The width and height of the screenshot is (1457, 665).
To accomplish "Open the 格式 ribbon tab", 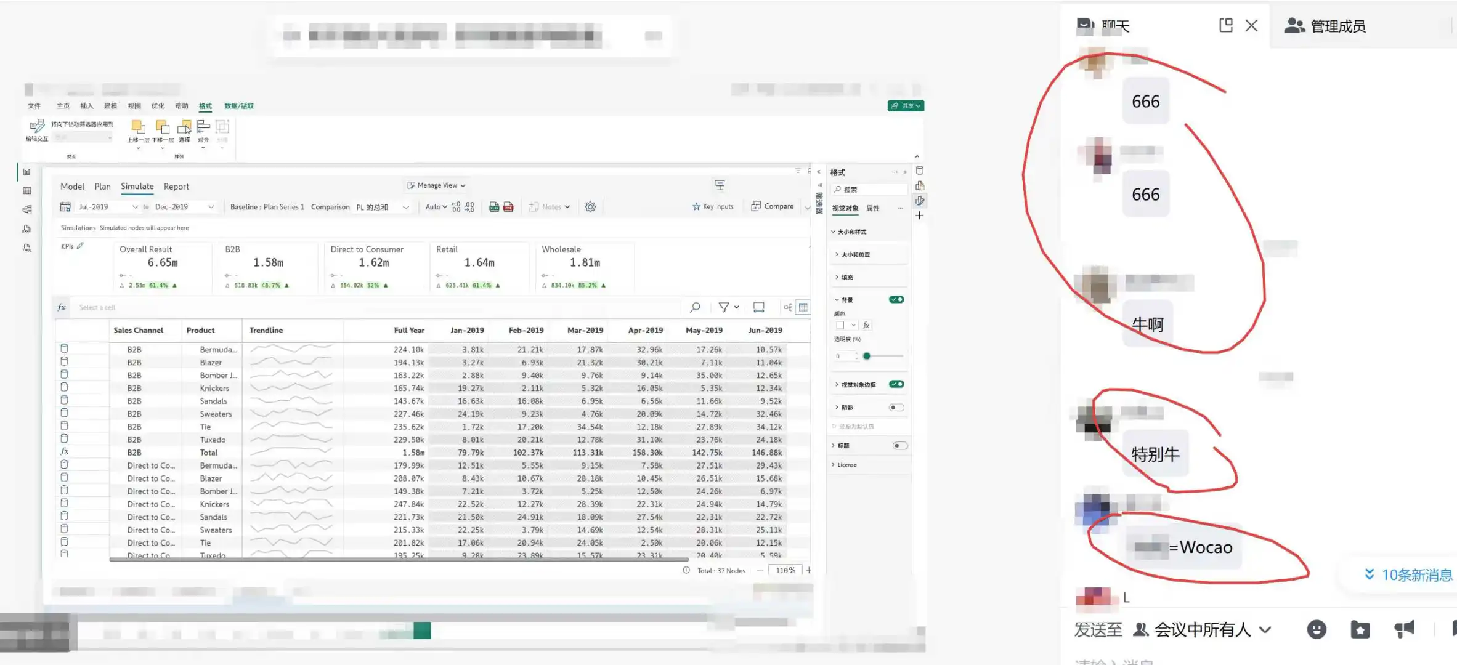I will (x=205, y=105).
